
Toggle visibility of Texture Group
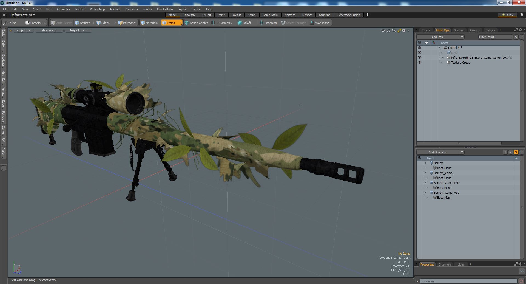pos(419,63)
